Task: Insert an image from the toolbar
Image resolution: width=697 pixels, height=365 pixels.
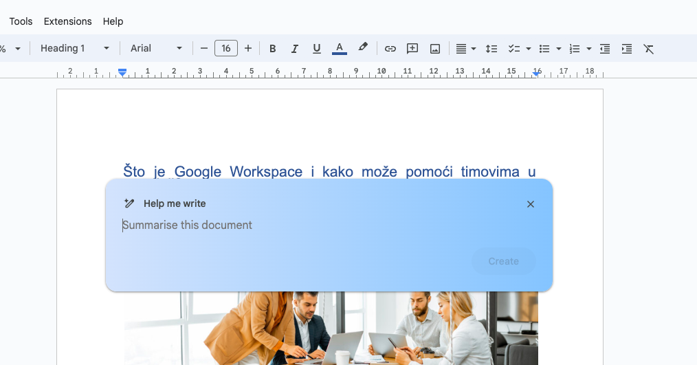Action: click(x=435, y=49)
